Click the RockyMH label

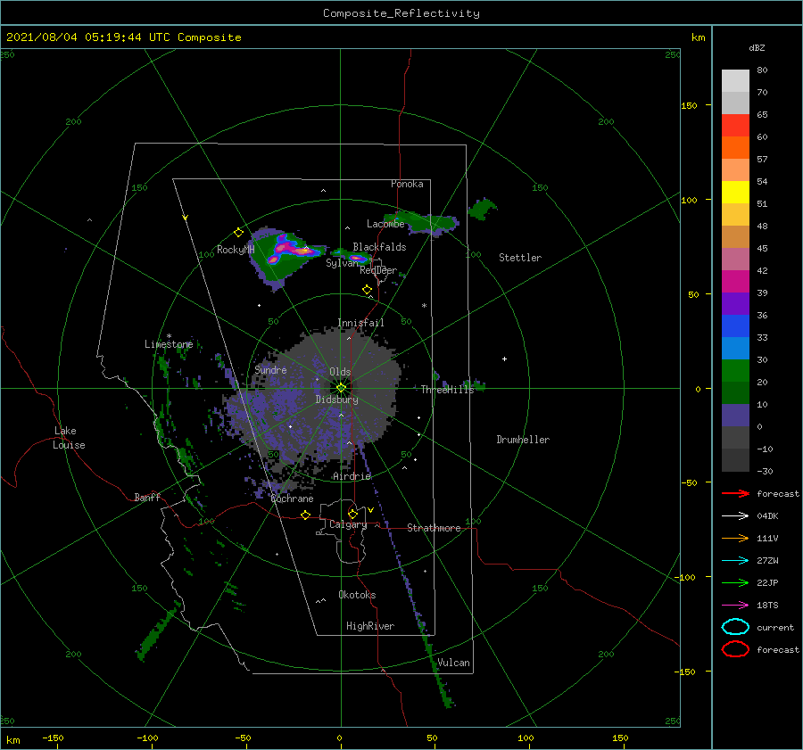tap(236, 250)
